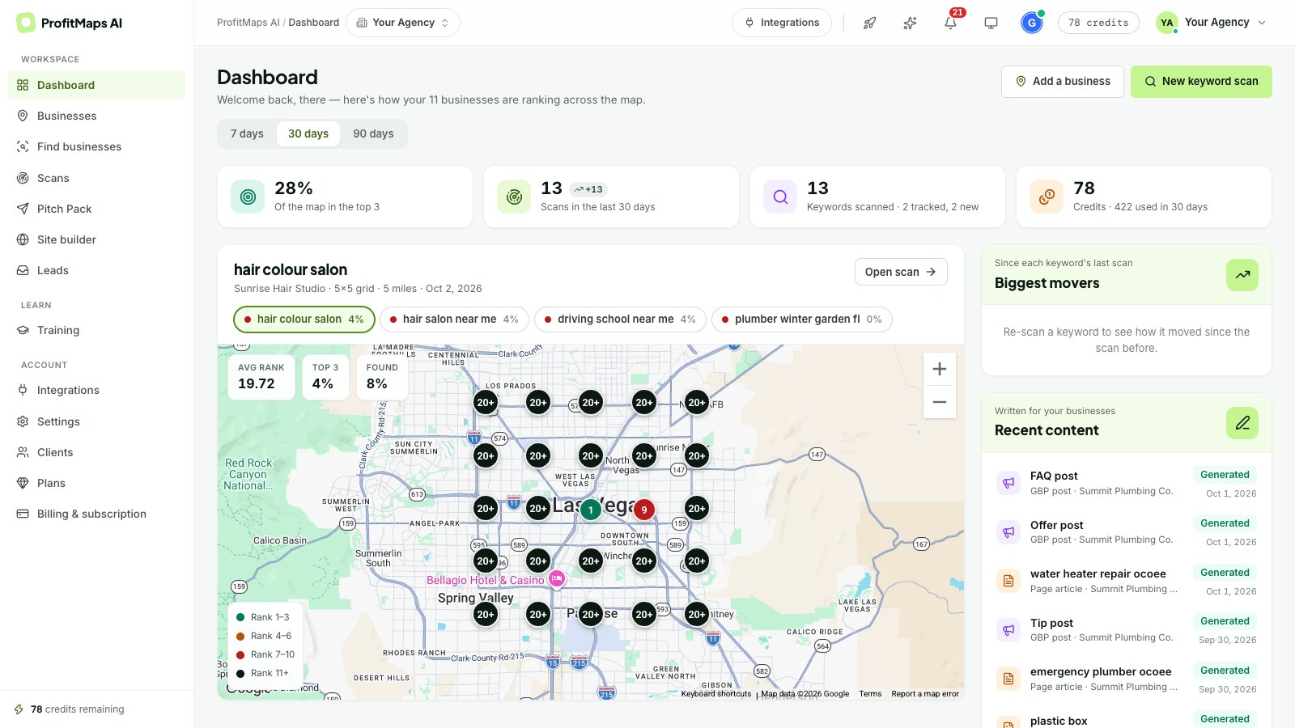Click the Dashboard breadcrumb link

point(314,23)
